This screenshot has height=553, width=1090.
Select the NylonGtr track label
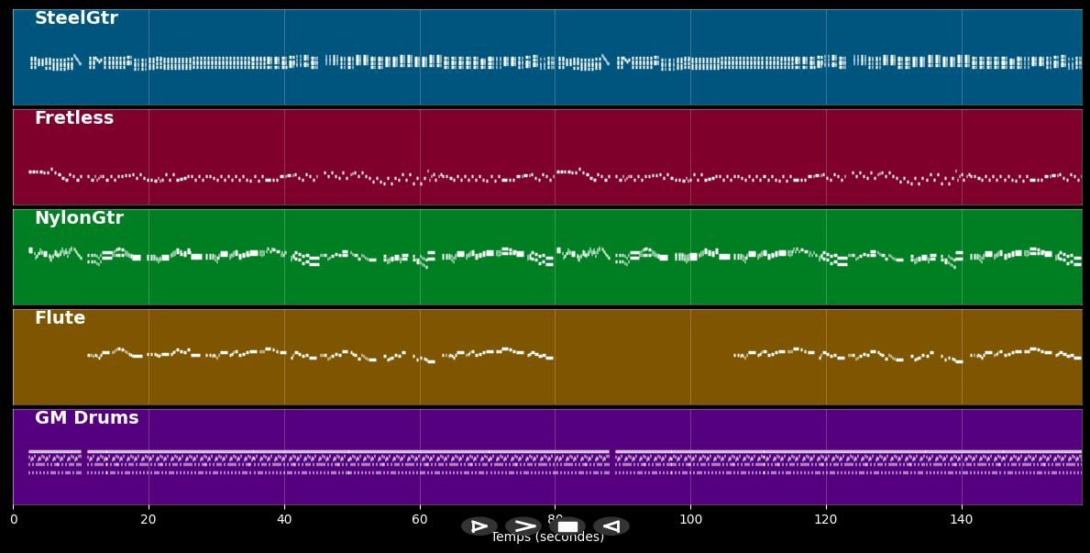click(79, 218)
